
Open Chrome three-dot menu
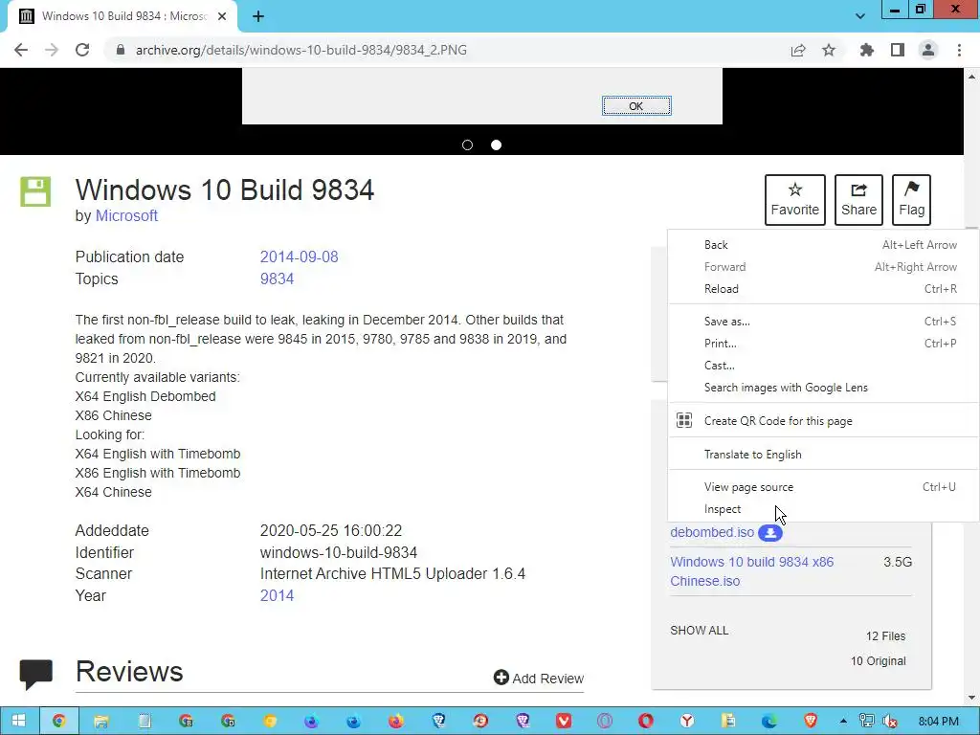point(959,50)
